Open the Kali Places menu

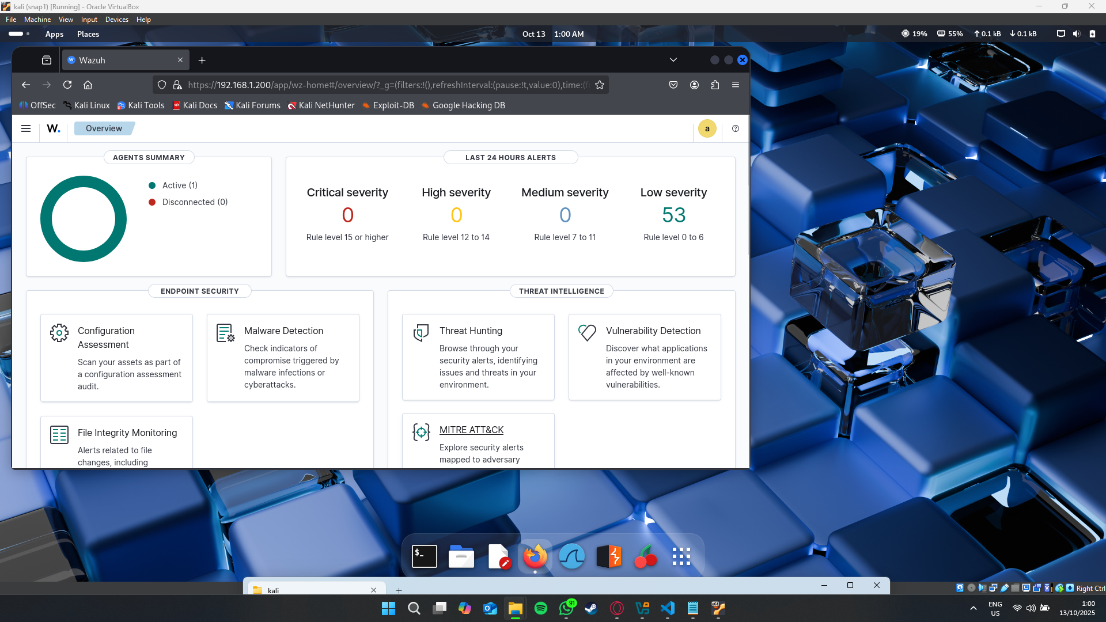pyautogui.click(x=88, y=34)
